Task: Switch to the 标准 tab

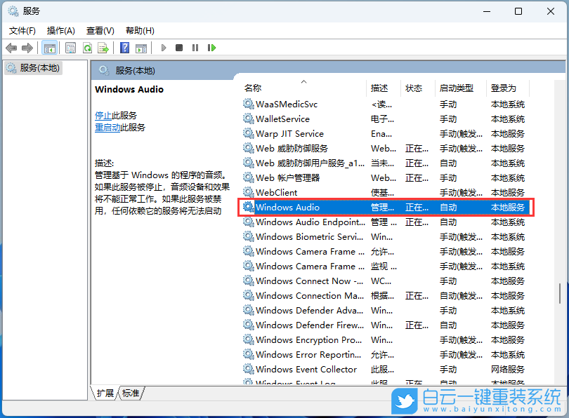Action: pyautogui.click(x=130, y=393)
